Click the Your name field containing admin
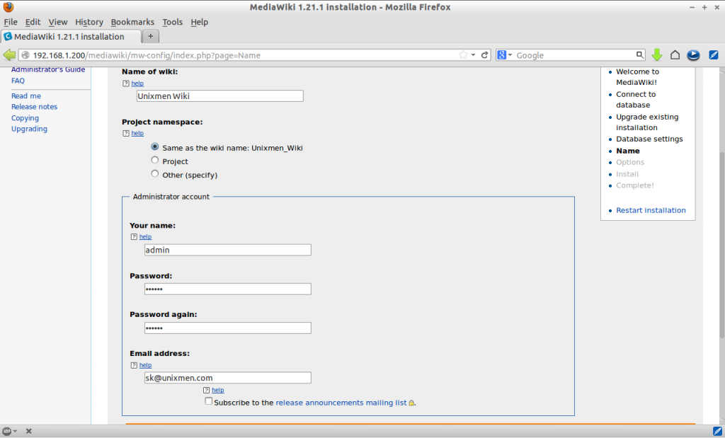The width and height of the screenshot is (725, 438). [228, 250]
